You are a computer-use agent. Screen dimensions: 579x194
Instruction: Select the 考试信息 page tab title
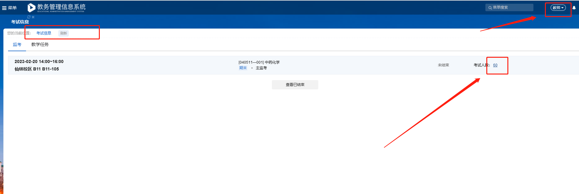20,22
